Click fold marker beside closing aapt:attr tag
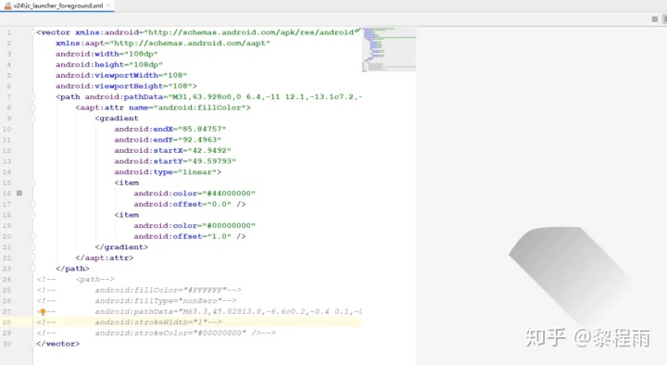The width and height of the screenshot is (667, 365). 32,258
